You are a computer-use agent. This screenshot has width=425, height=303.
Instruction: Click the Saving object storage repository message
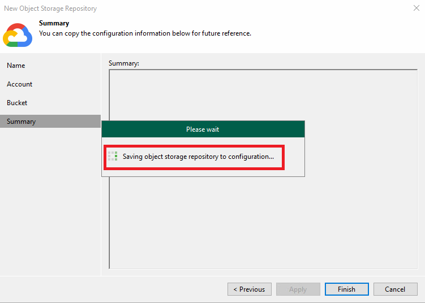(198, 157)
